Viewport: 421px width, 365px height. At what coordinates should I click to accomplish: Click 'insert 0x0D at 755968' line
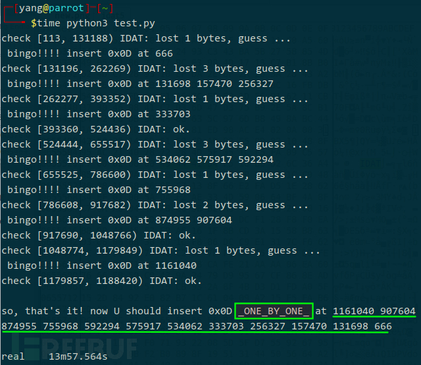(99, 190)
